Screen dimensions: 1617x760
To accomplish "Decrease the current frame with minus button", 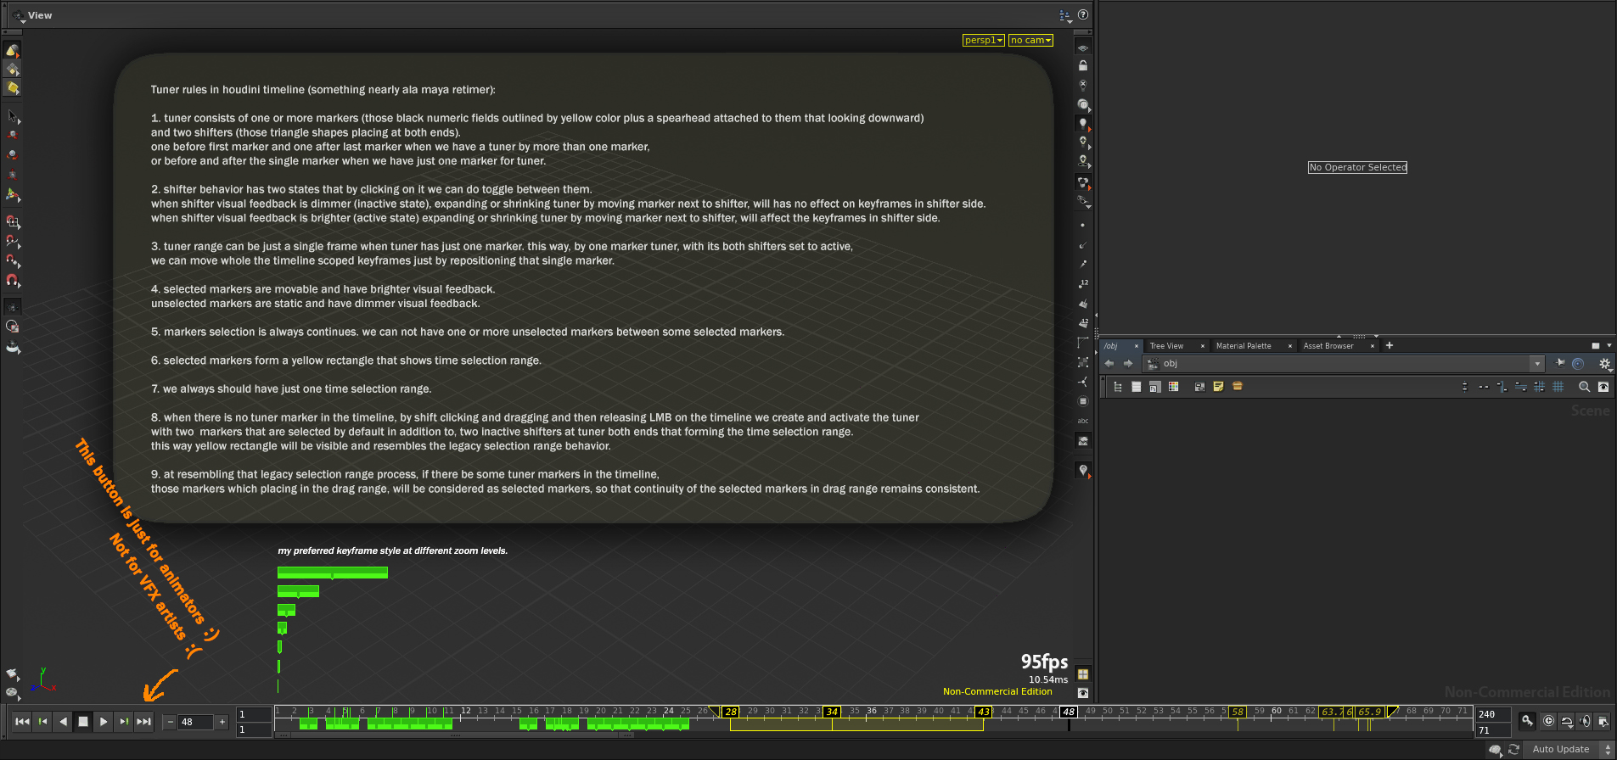I will [x=170, y=723].
